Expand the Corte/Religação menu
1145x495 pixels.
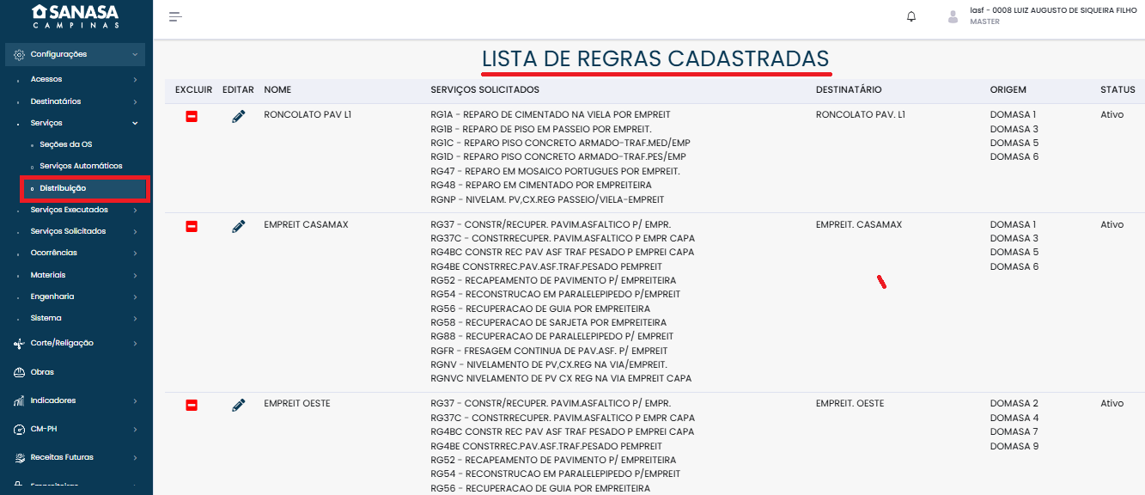[x=76, y=343]
